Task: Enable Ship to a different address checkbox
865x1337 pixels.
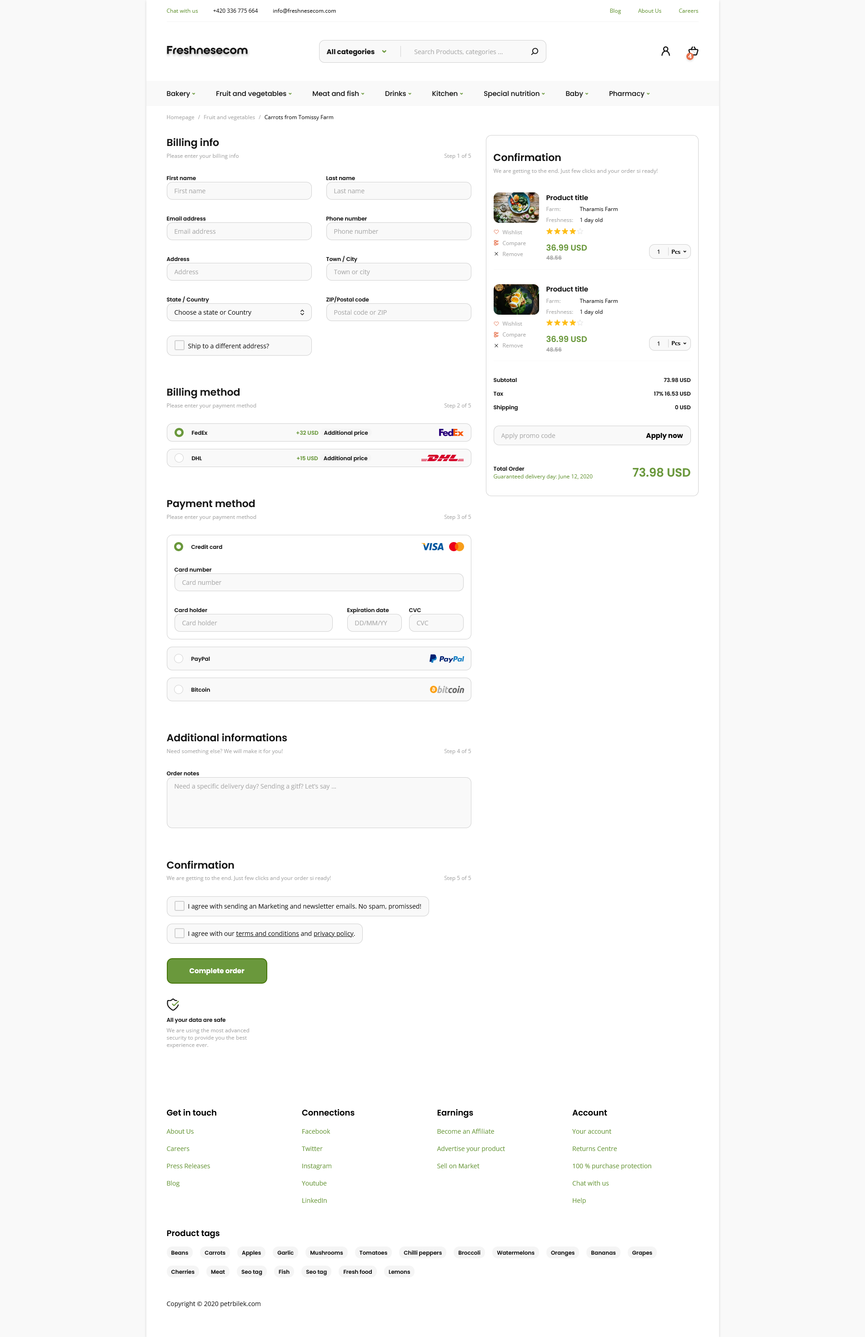Action: tap(180, 346)
